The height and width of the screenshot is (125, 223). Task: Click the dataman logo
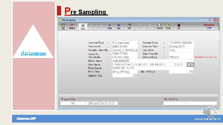click(33, 53)
